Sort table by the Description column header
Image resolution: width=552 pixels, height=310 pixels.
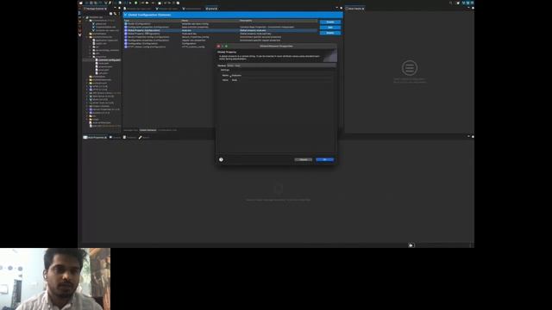(278, 21)
